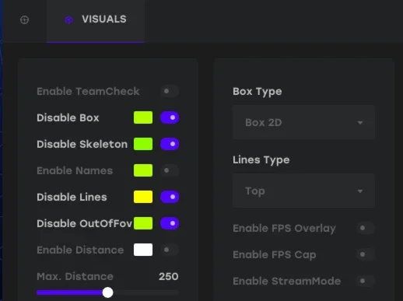
Task: Toggle the Disable OutOfFov switch
Action: tap(170, 223)
